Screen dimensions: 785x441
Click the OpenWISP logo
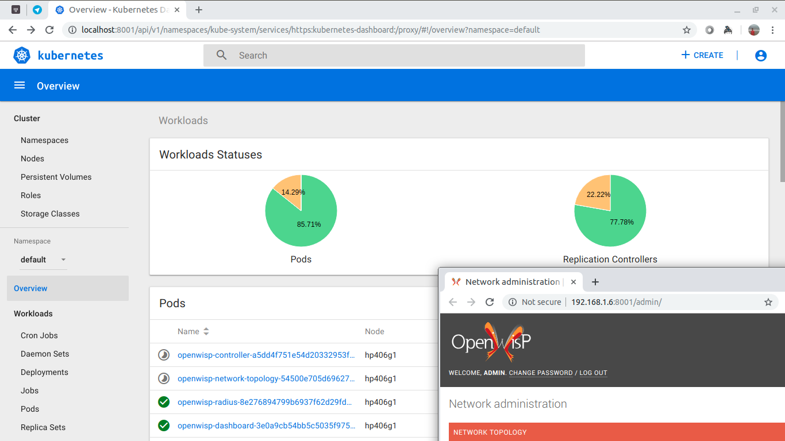[491, 341]
